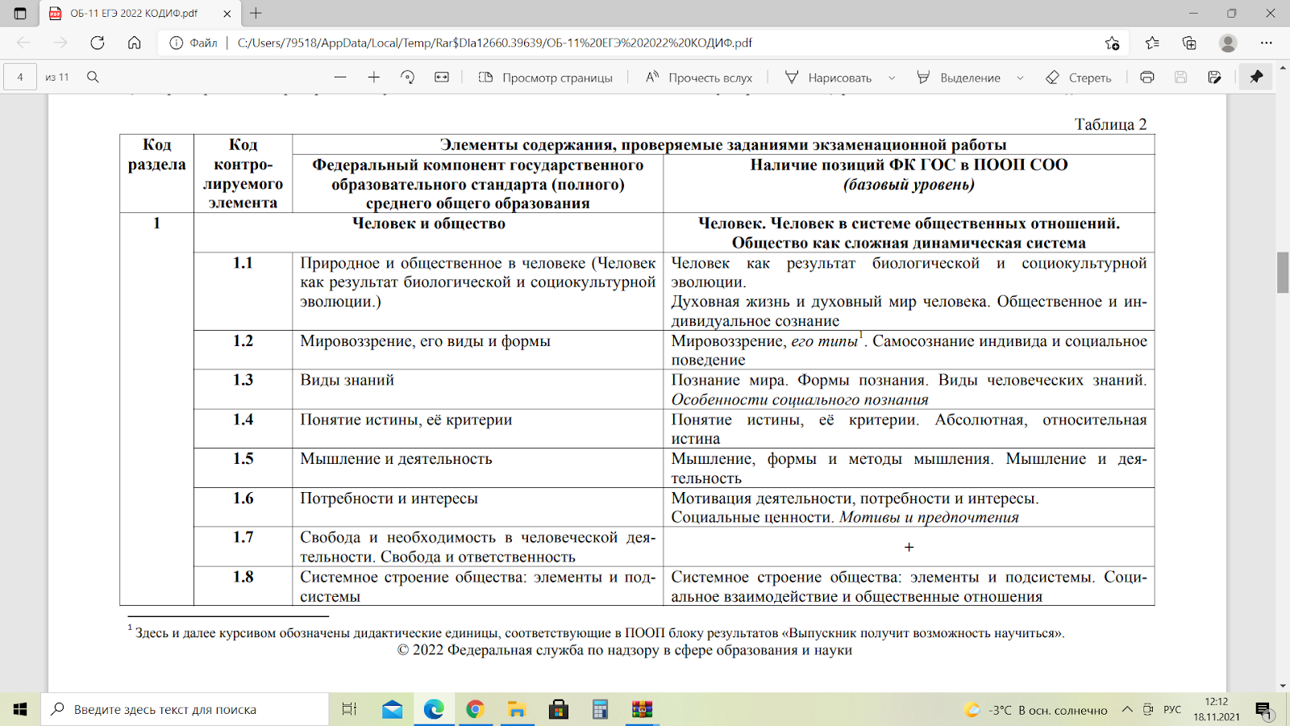
Task: Click the page number field
Action: coord(20,77)
